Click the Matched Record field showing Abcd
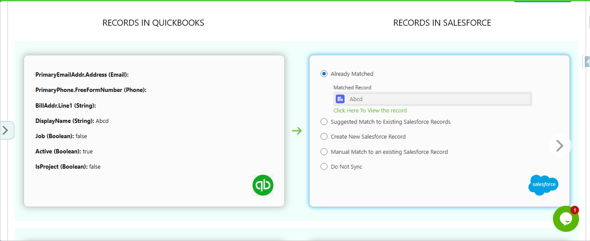The width and height of the screenshot is (590, 241). [x=432, y=99]
